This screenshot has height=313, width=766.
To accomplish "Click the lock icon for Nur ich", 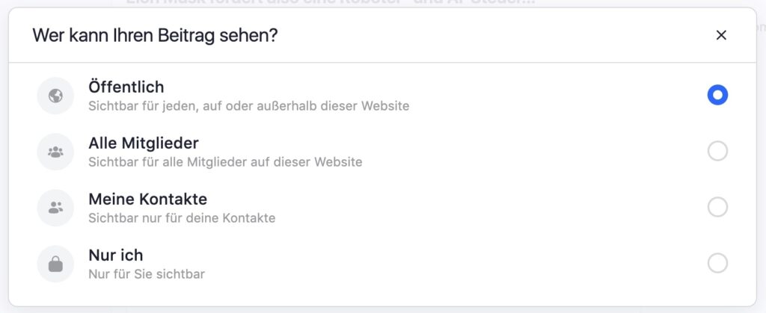I will tap(55, 264).
